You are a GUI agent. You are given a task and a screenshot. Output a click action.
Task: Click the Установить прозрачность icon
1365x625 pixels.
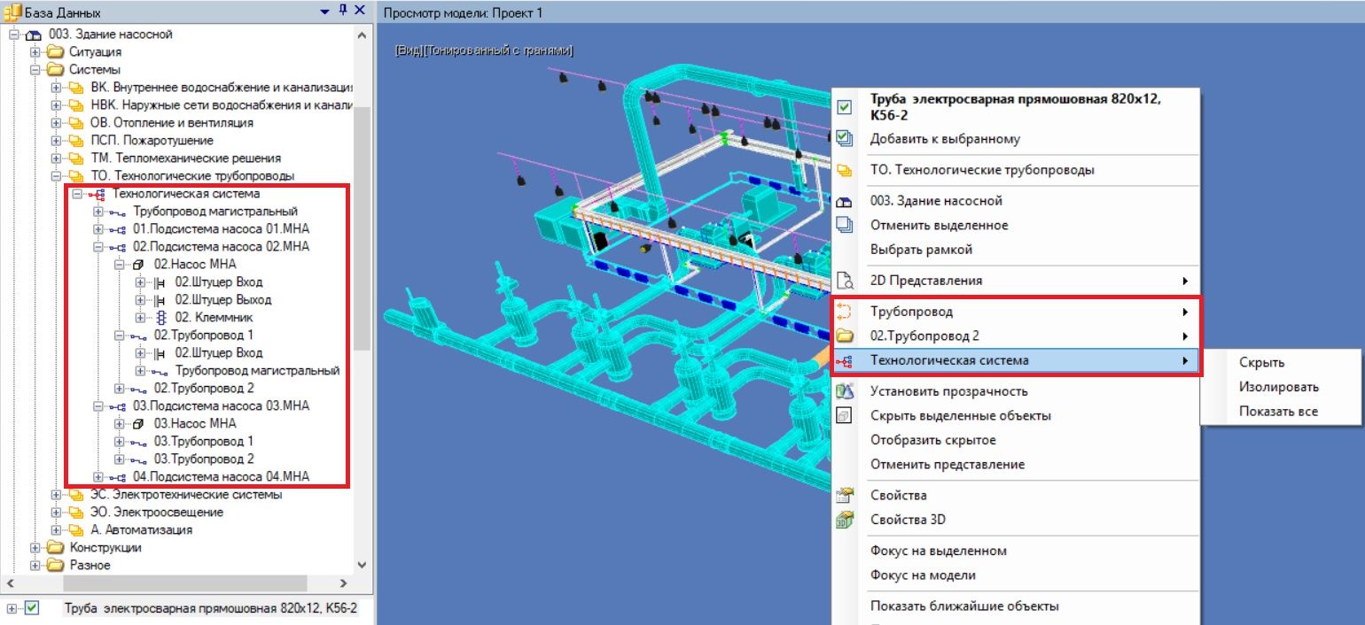pos(845,391)
